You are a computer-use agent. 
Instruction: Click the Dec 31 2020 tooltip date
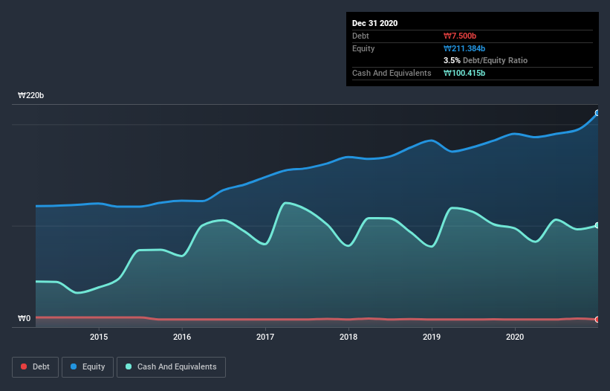click(375, 23)
